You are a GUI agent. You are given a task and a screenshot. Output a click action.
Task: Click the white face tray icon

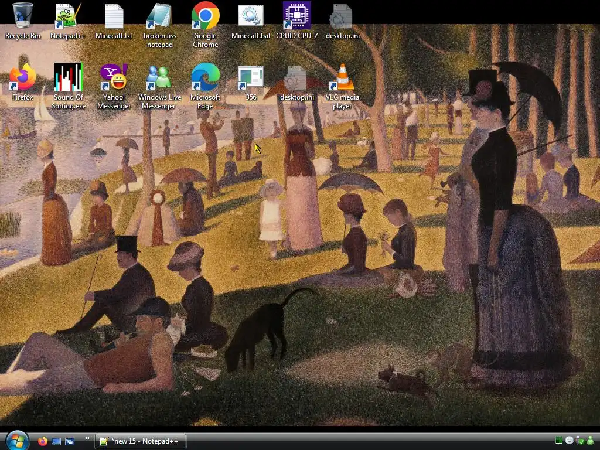570,440
